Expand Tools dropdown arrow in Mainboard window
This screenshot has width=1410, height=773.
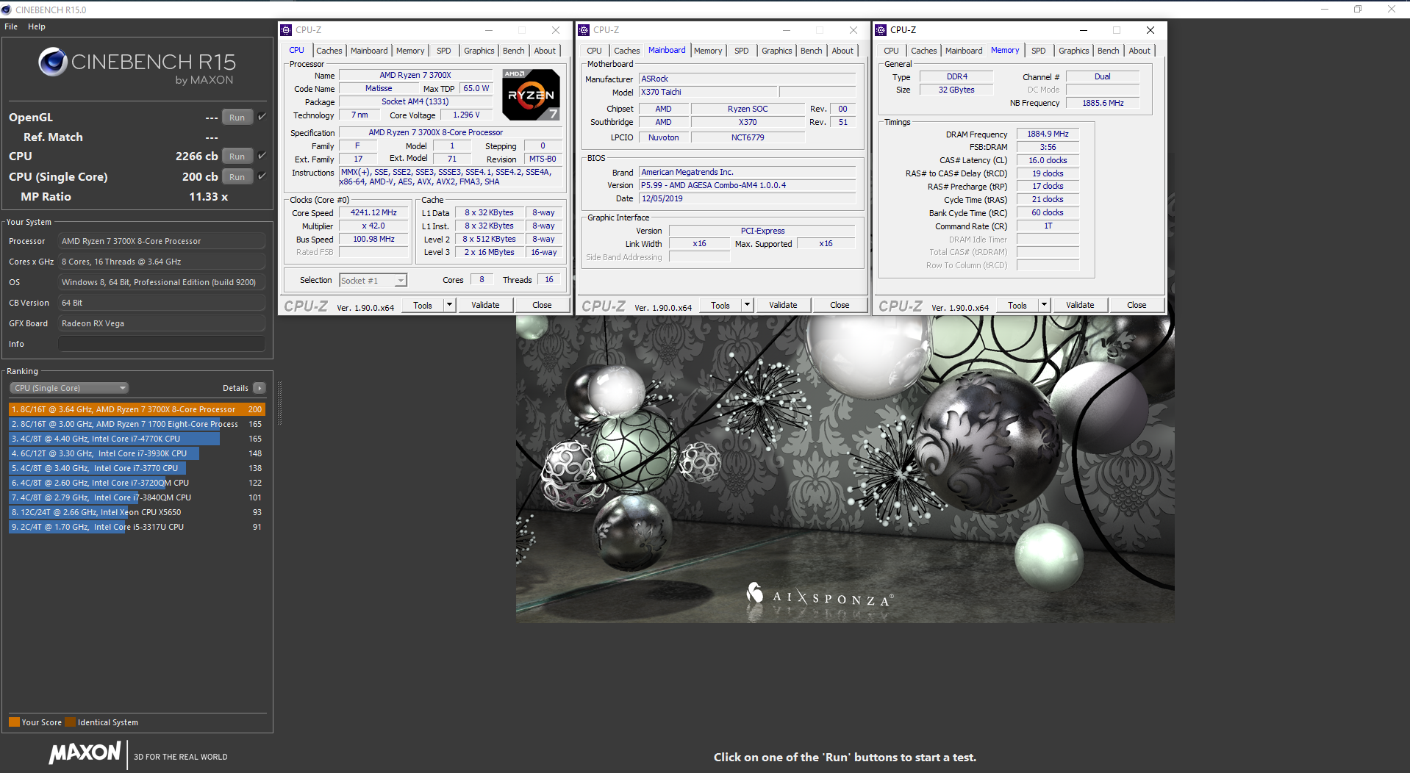pos(747,305)
